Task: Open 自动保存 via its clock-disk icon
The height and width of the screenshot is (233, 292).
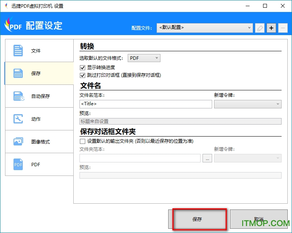Action: coord(19,96)
